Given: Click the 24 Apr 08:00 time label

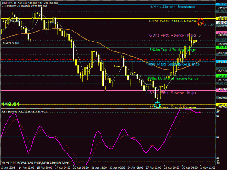Looking at the screenshot, I should (135, 168).
